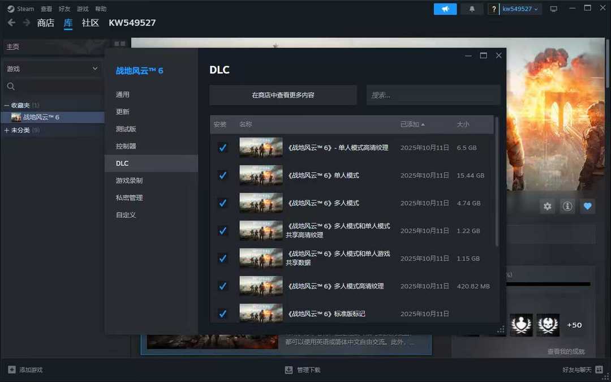Screen dimensions: 611x382
Task: Click the library search magnifier icon
Action: click(11, 87)
